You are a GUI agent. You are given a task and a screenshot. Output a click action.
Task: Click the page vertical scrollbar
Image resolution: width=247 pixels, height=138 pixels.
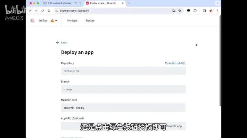tap(220, 61)
